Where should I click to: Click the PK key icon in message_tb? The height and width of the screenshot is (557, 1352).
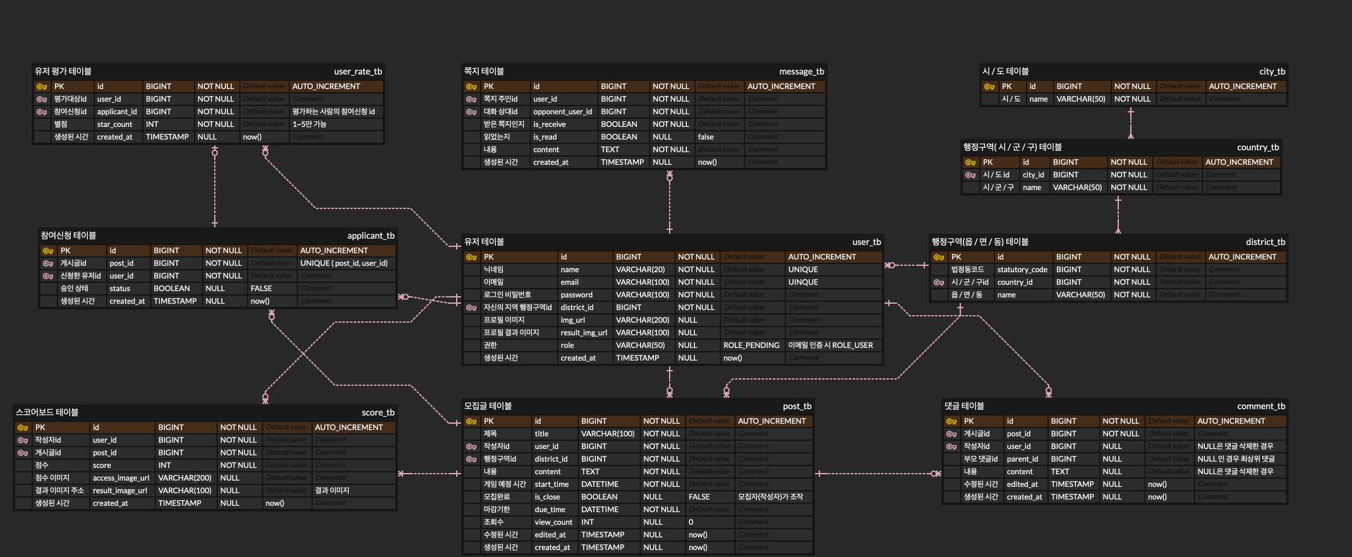pyautogui.click(x=471, y=87)
